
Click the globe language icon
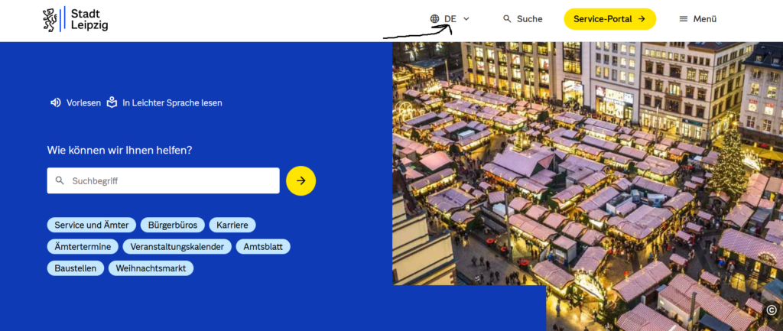click(435, 19)
